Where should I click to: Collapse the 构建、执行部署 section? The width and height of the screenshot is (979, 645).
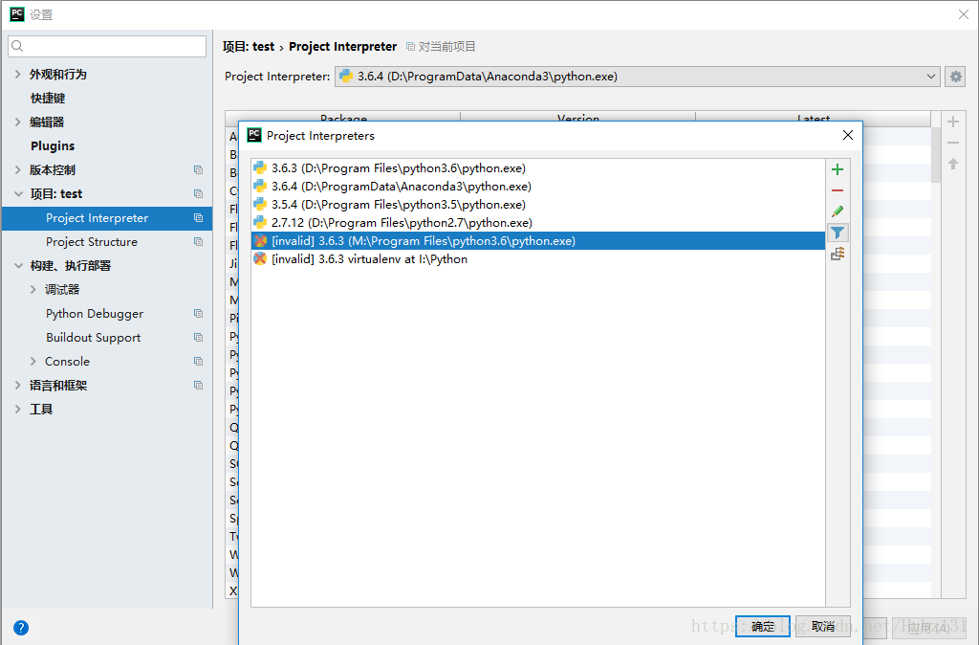18,266
